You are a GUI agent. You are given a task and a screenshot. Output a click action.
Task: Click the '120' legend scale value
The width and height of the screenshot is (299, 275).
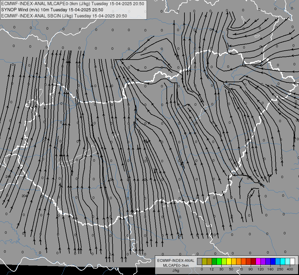[261, 269]
